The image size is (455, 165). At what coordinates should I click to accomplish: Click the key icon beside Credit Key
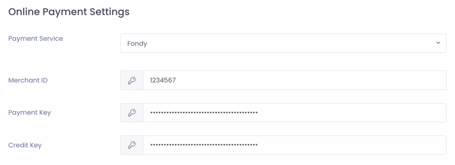132,145
